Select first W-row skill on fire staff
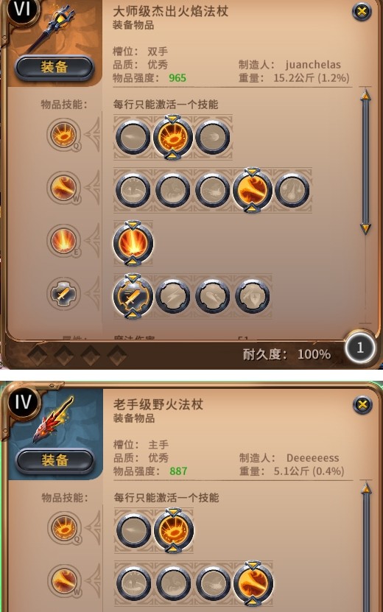This screenshot has height=612, width=383. coord(133,191)
